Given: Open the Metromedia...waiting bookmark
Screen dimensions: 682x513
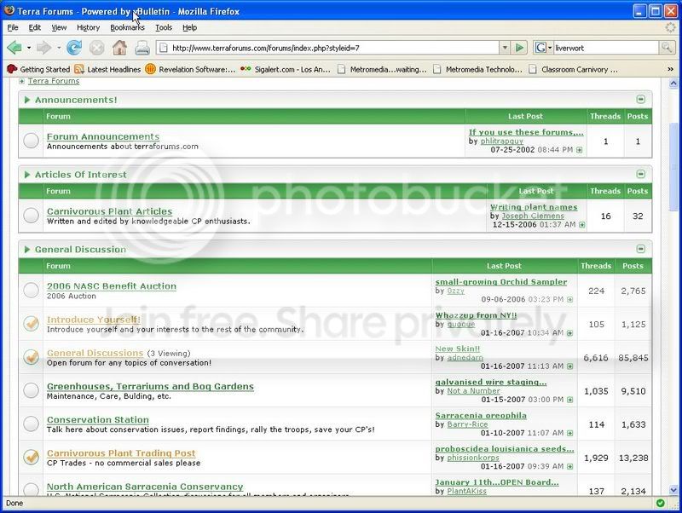Looking at the screenshot, I should coord(382,69).
